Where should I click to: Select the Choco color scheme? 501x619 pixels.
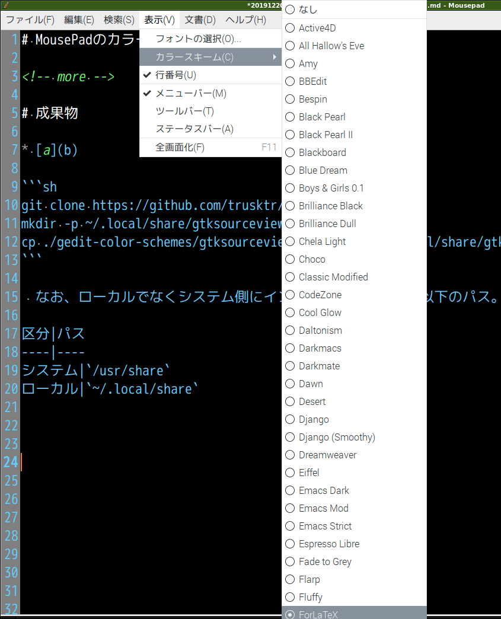(354, 259)
